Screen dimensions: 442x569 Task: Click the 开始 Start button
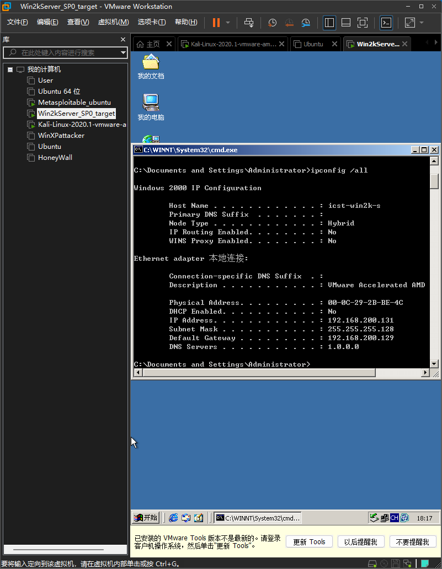[x=146, y=518]
